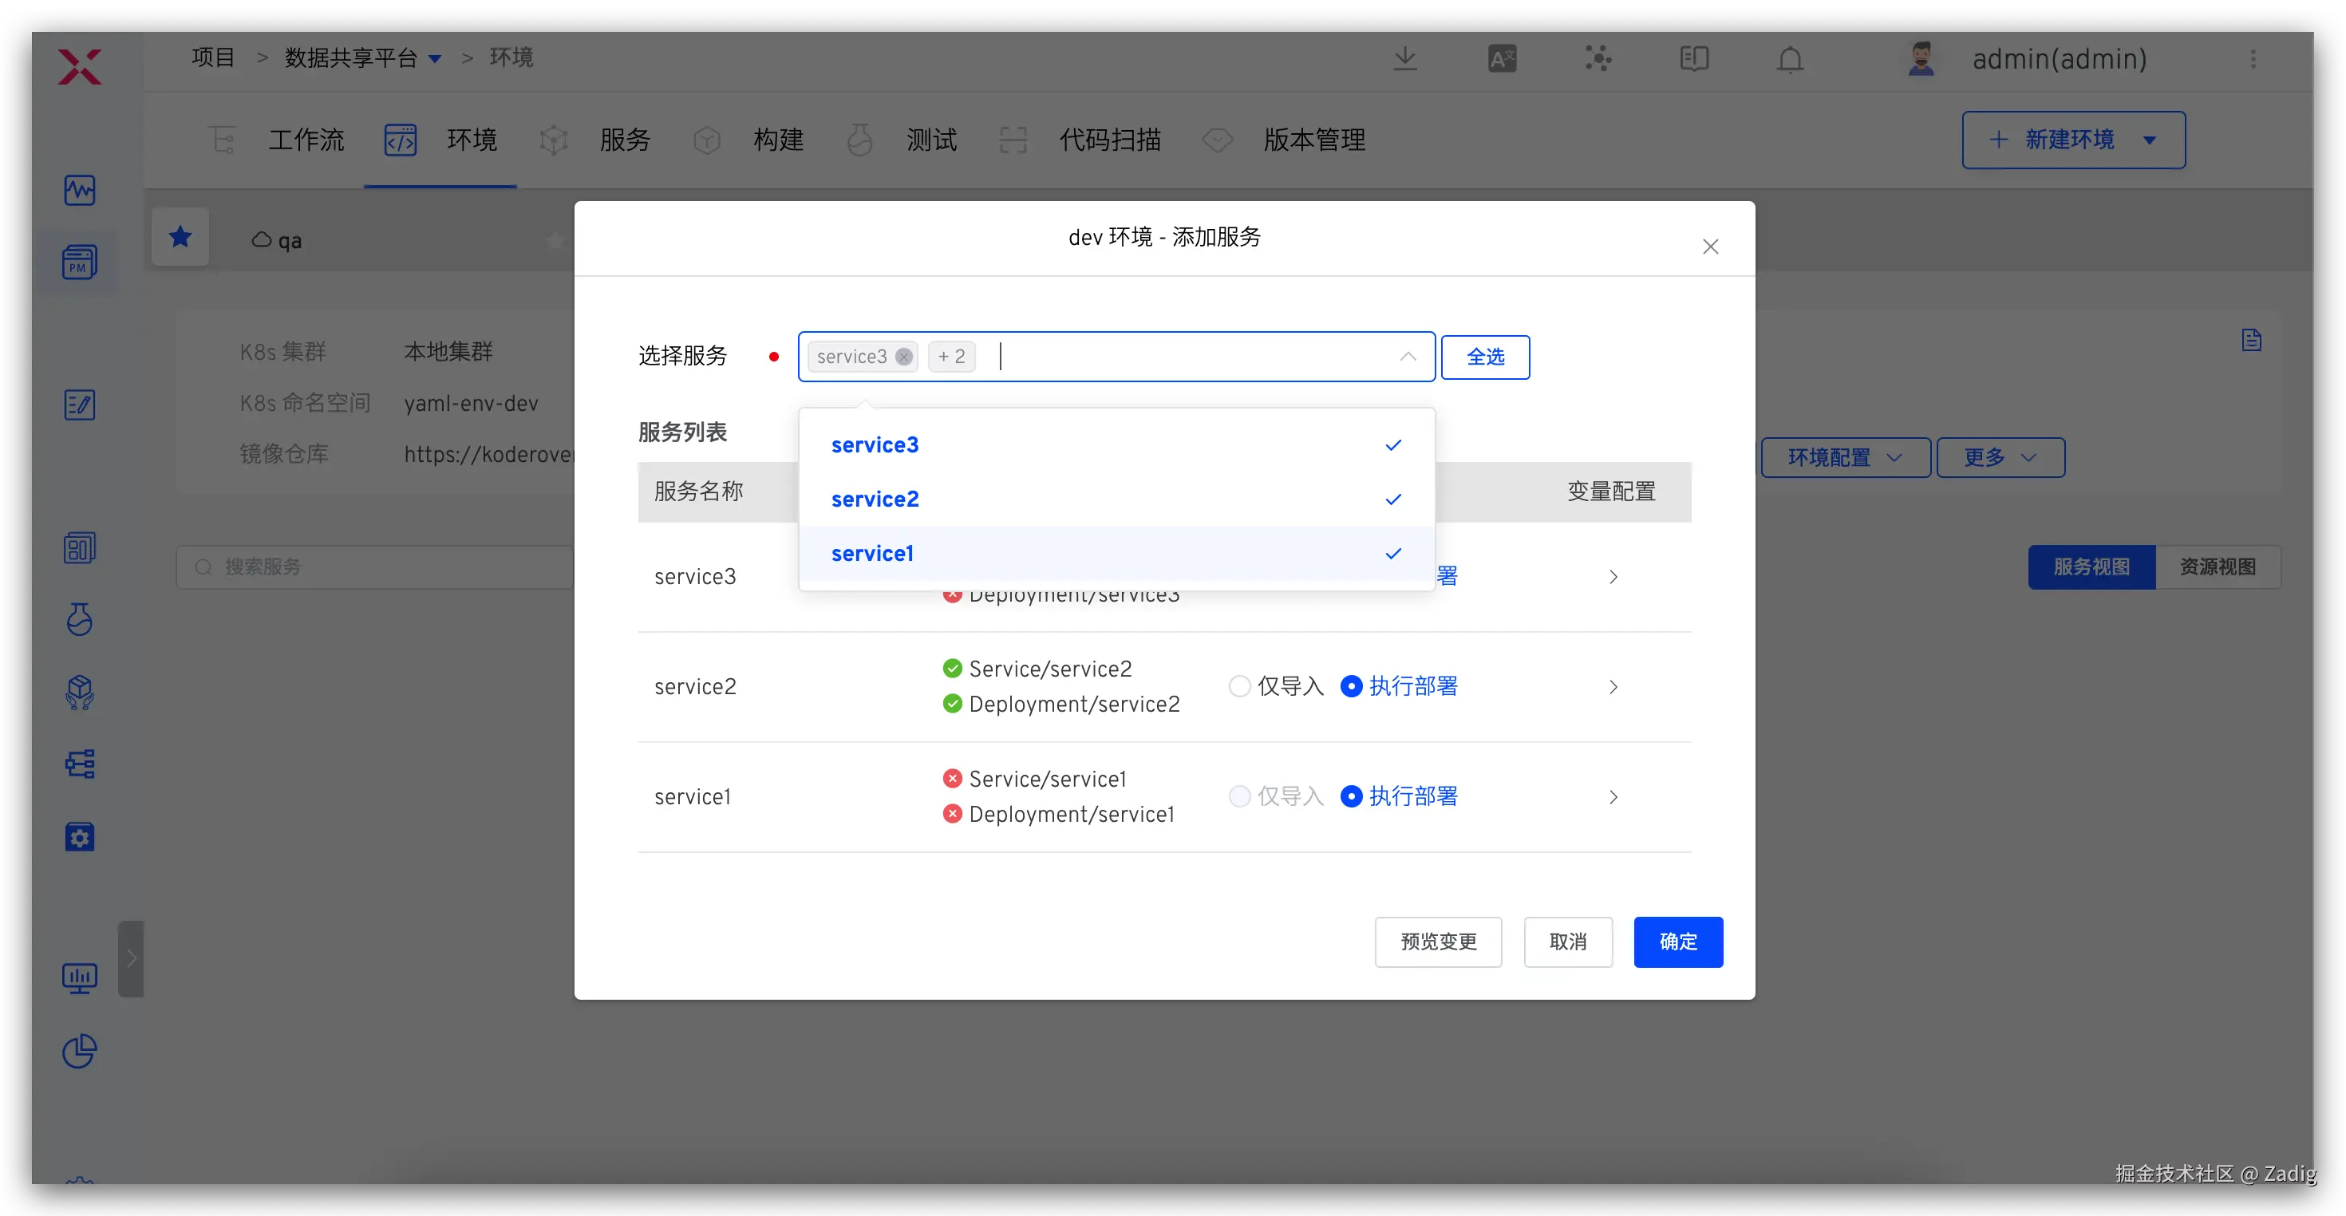Screen dimensions: 2346x1216
Task: Select 执行部署 radio for service2
Action: pos(1352,686)
